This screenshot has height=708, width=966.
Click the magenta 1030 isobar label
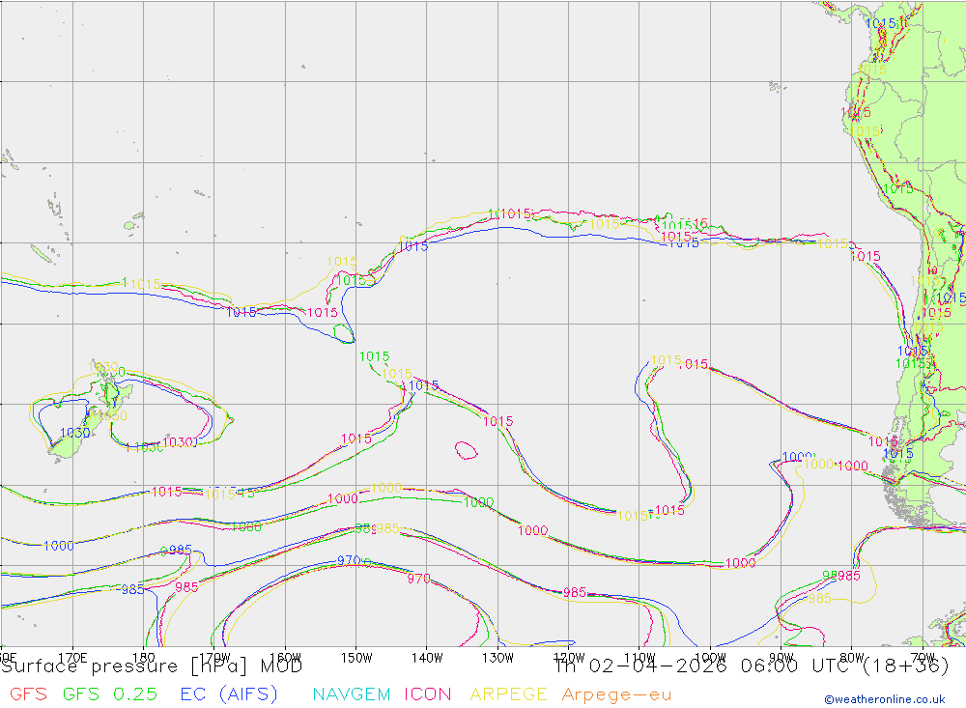pyautogui.click(x=178, y=442)
